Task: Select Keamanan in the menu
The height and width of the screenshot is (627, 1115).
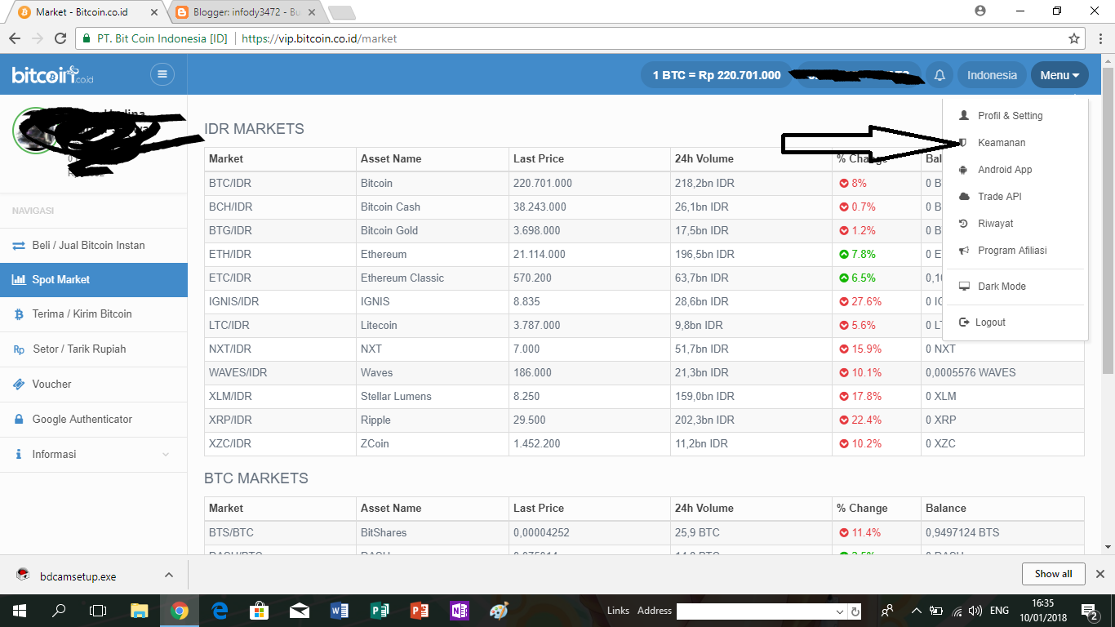Action: (1015, 143)
